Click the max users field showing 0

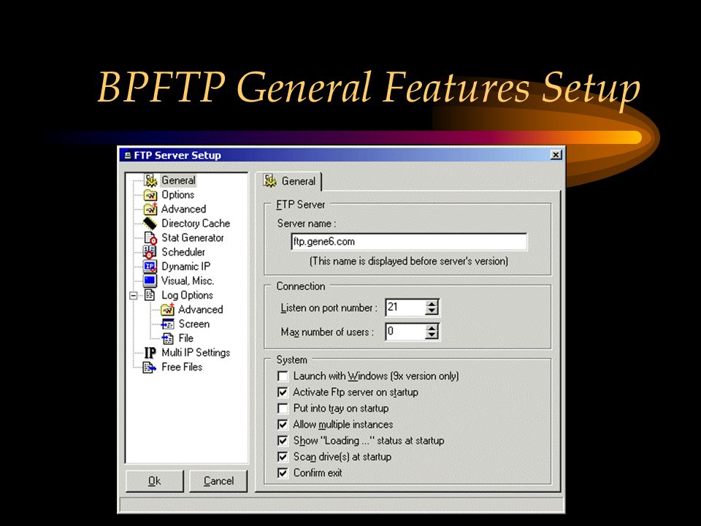click(405, 332)
